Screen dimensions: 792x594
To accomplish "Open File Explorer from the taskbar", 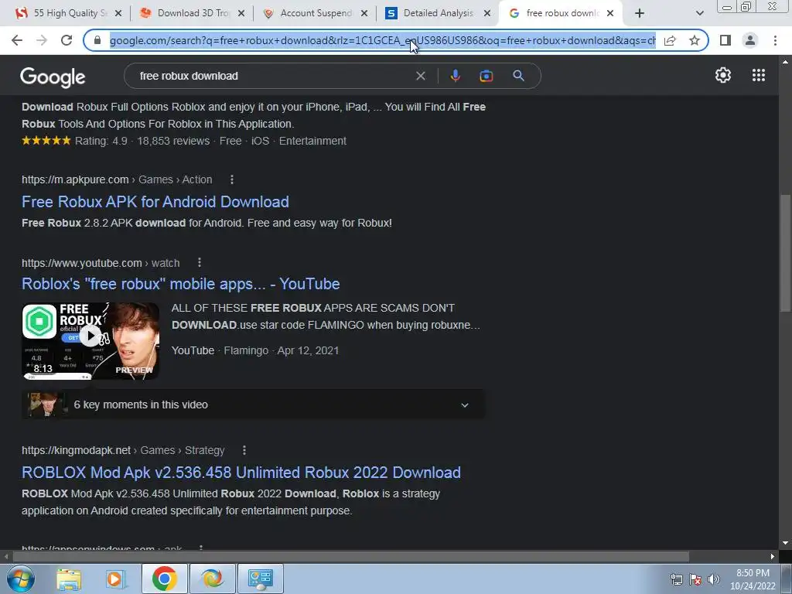I will (x=69, y=579).
